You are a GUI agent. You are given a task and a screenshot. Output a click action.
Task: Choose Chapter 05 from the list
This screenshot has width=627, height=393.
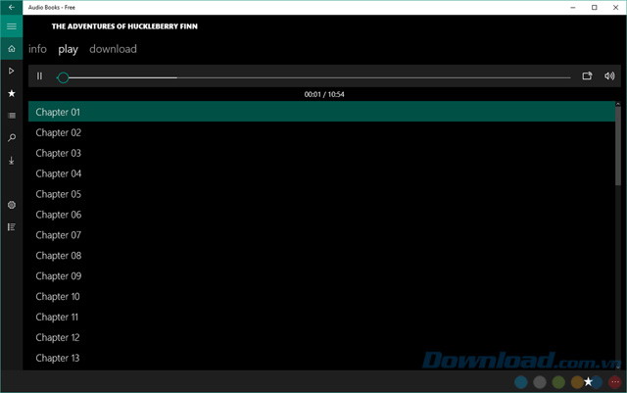tap(321, 194)
